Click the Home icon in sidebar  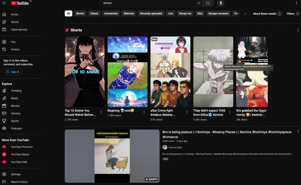4,14
